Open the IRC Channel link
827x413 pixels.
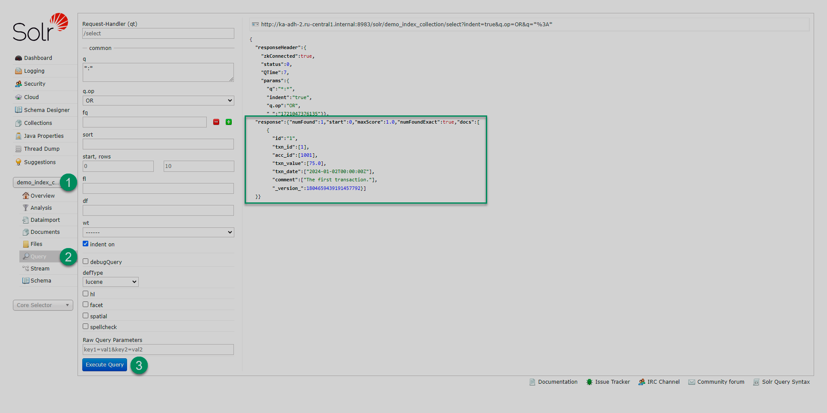[x=663, y=382]
